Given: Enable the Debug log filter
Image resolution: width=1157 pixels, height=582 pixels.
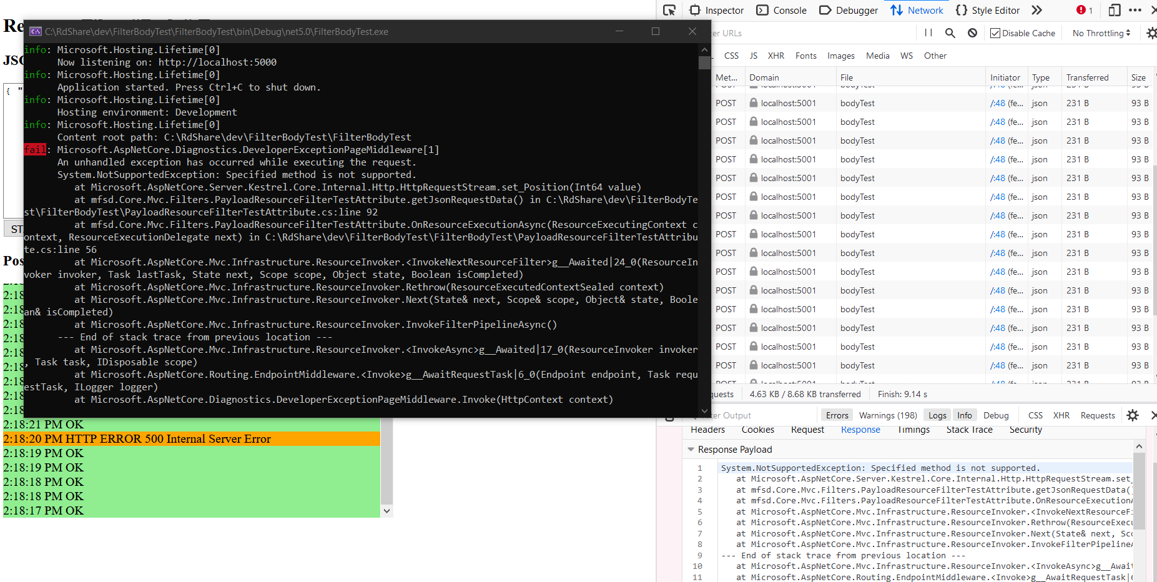Looking at the screenshot, I should [996, 415].
